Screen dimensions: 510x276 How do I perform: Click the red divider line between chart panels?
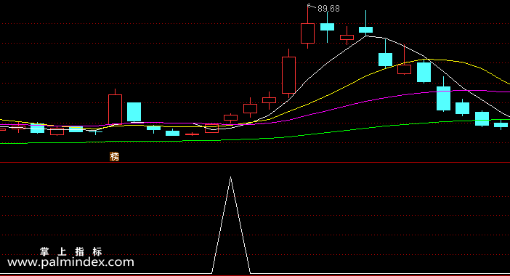[x=255, y=162]
